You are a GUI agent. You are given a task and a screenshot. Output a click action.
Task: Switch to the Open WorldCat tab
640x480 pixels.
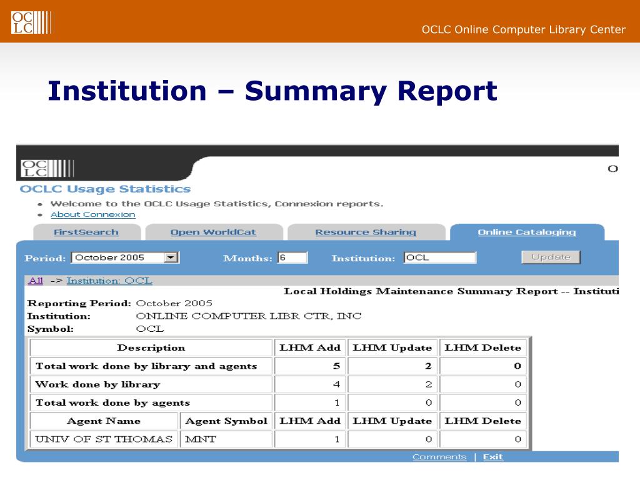(213, 232)
